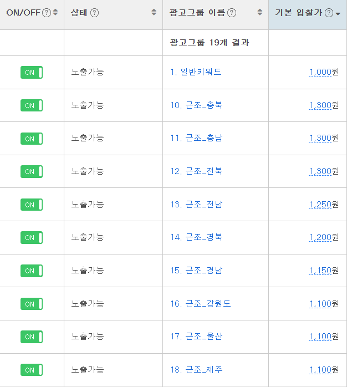Open ad group 16. 근조_강원도

[x=201, y=304]
